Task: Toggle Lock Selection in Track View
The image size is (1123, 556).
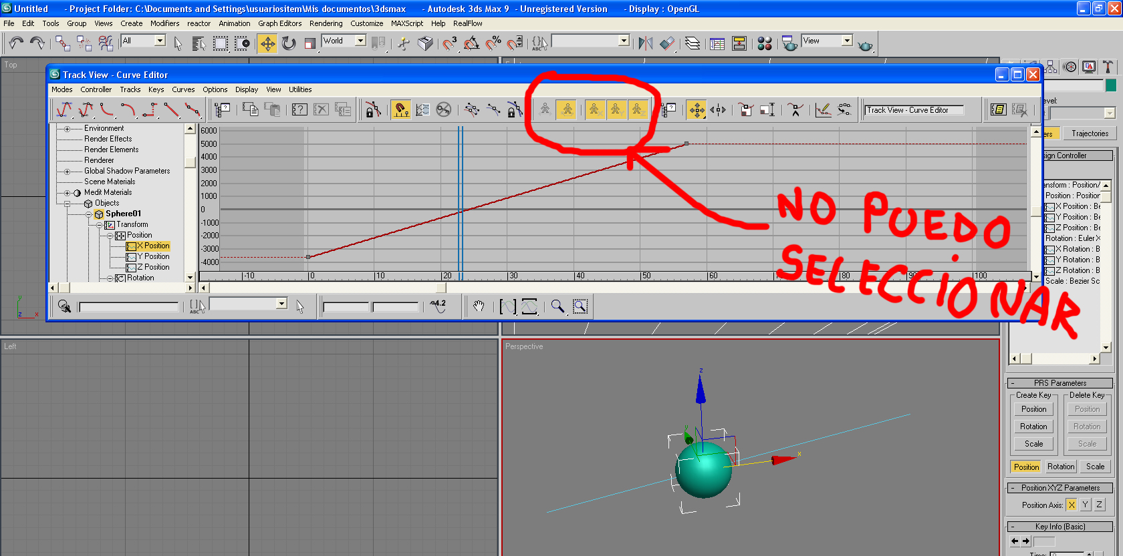Action: pos(373,109)
